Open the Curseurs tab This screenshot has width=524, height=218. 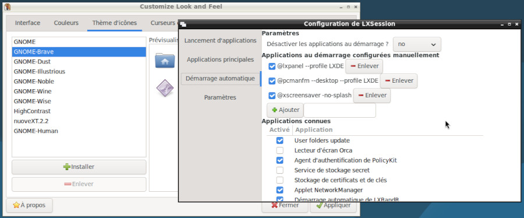[162, 23]
